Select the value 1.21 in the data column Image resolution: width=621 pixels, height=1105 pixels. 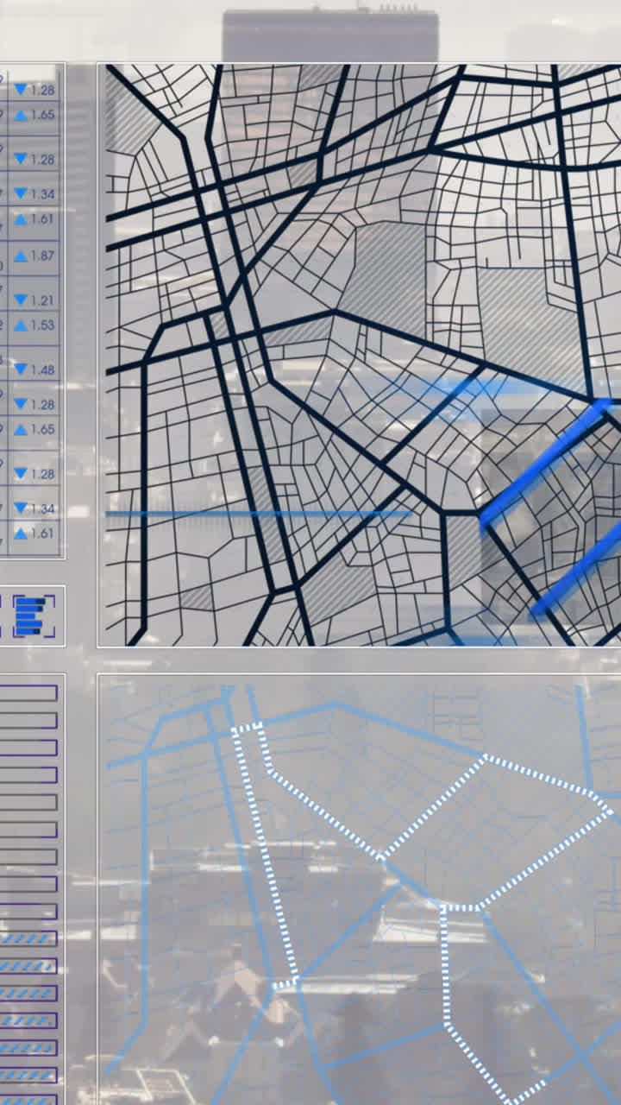coord(43,300)
